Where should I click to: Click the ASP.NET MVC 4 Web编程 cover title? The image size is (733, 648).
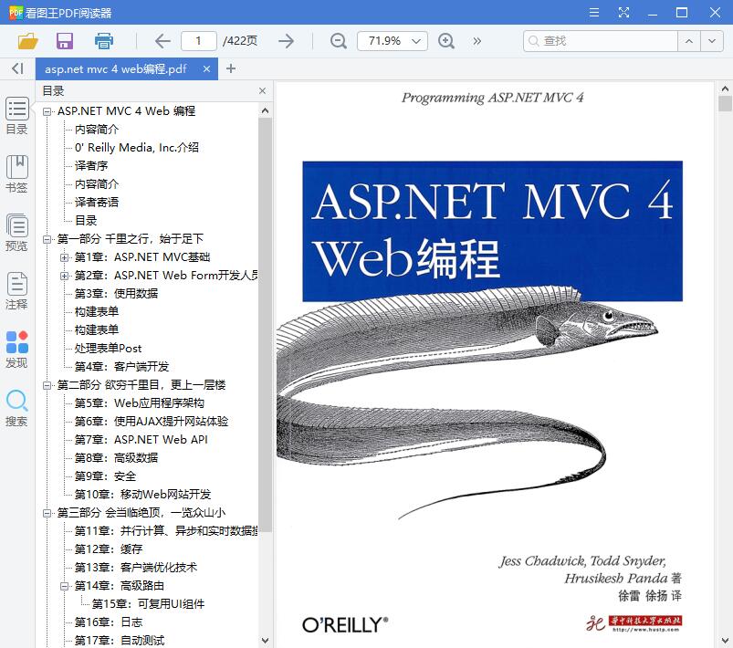coord(492,229)
